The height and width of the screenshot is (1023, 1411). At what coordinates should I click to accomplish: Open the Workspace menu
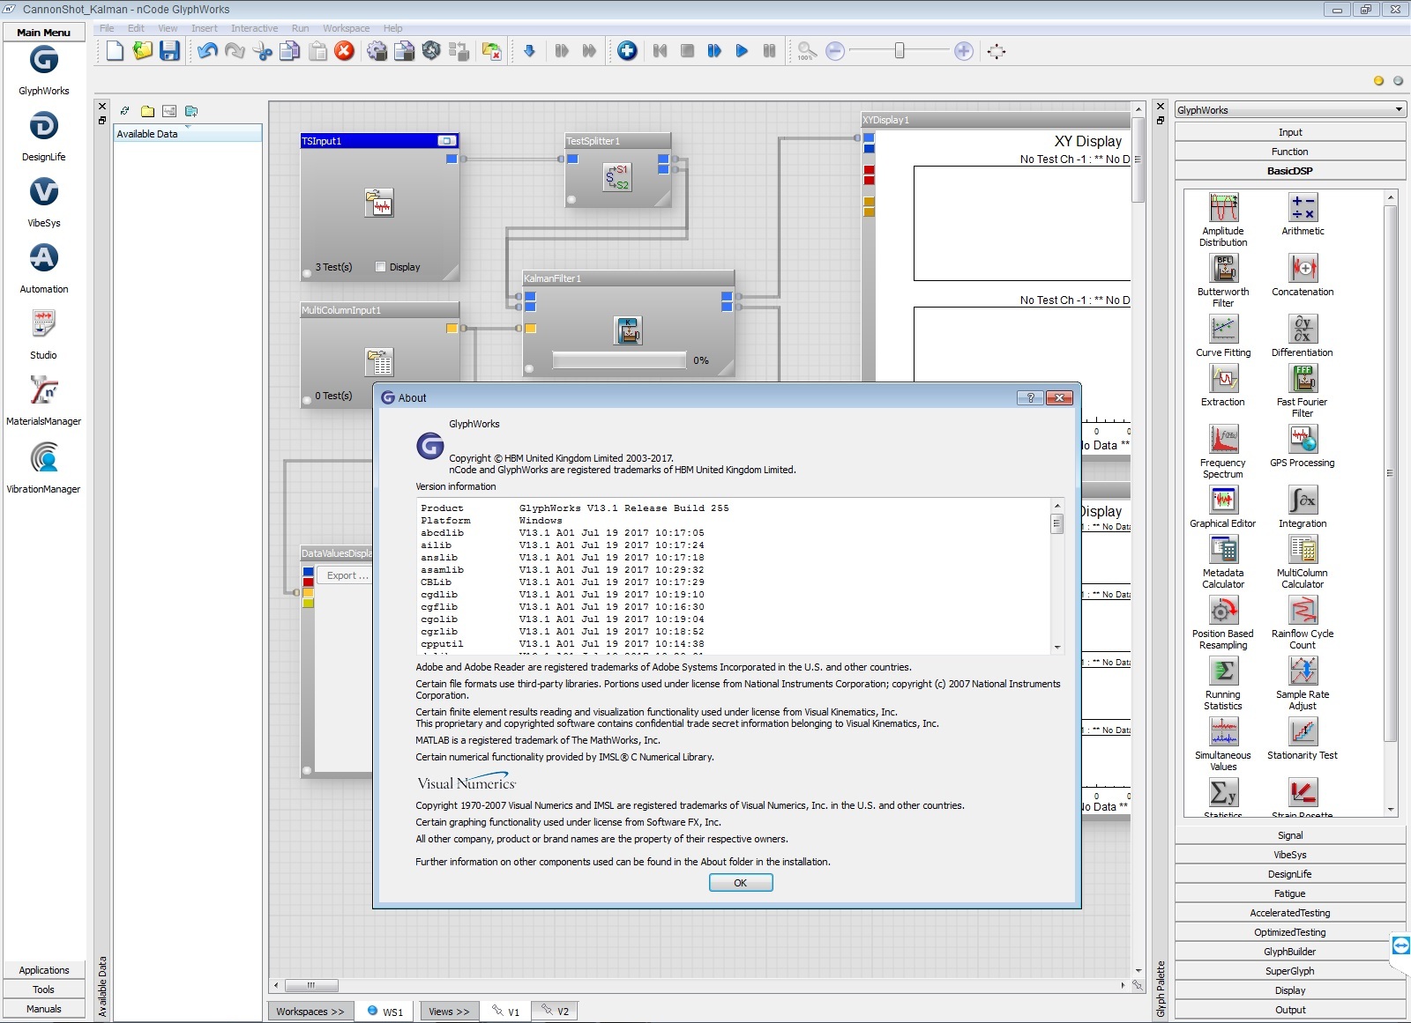(x=346, y=28)
